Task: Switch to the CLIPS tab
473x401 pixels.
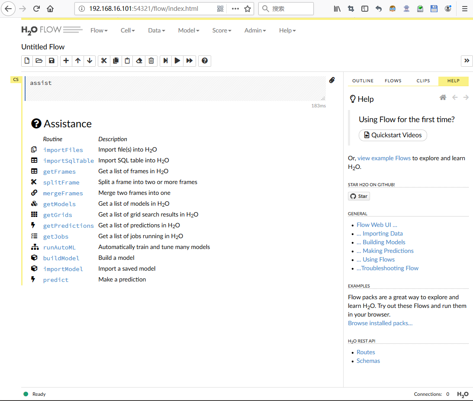Action: point(423,81)
